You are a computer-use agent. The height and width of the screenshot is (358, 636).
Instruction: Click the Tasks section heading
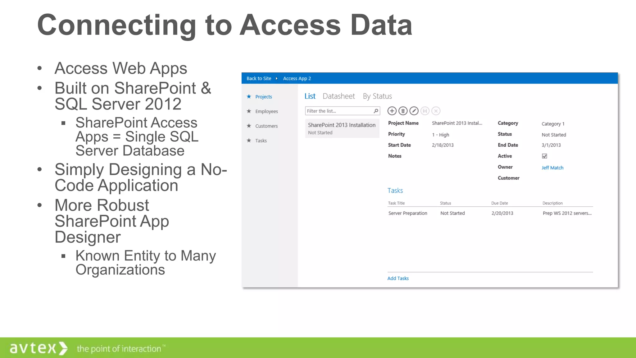395,190
